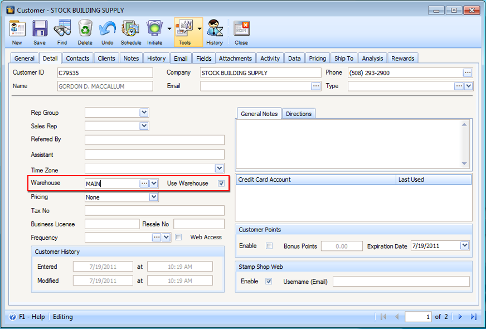486x329 pixels.
Task: Expand the Frequency dropdown arrow
Action: (166, 237)
